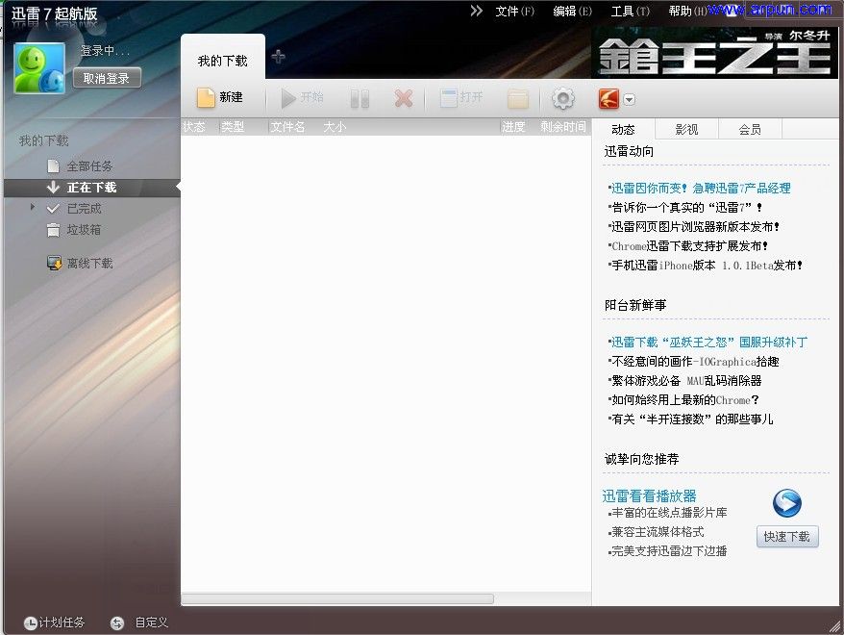Open the 鎗王之王 movie banner ad

(715, 53)
